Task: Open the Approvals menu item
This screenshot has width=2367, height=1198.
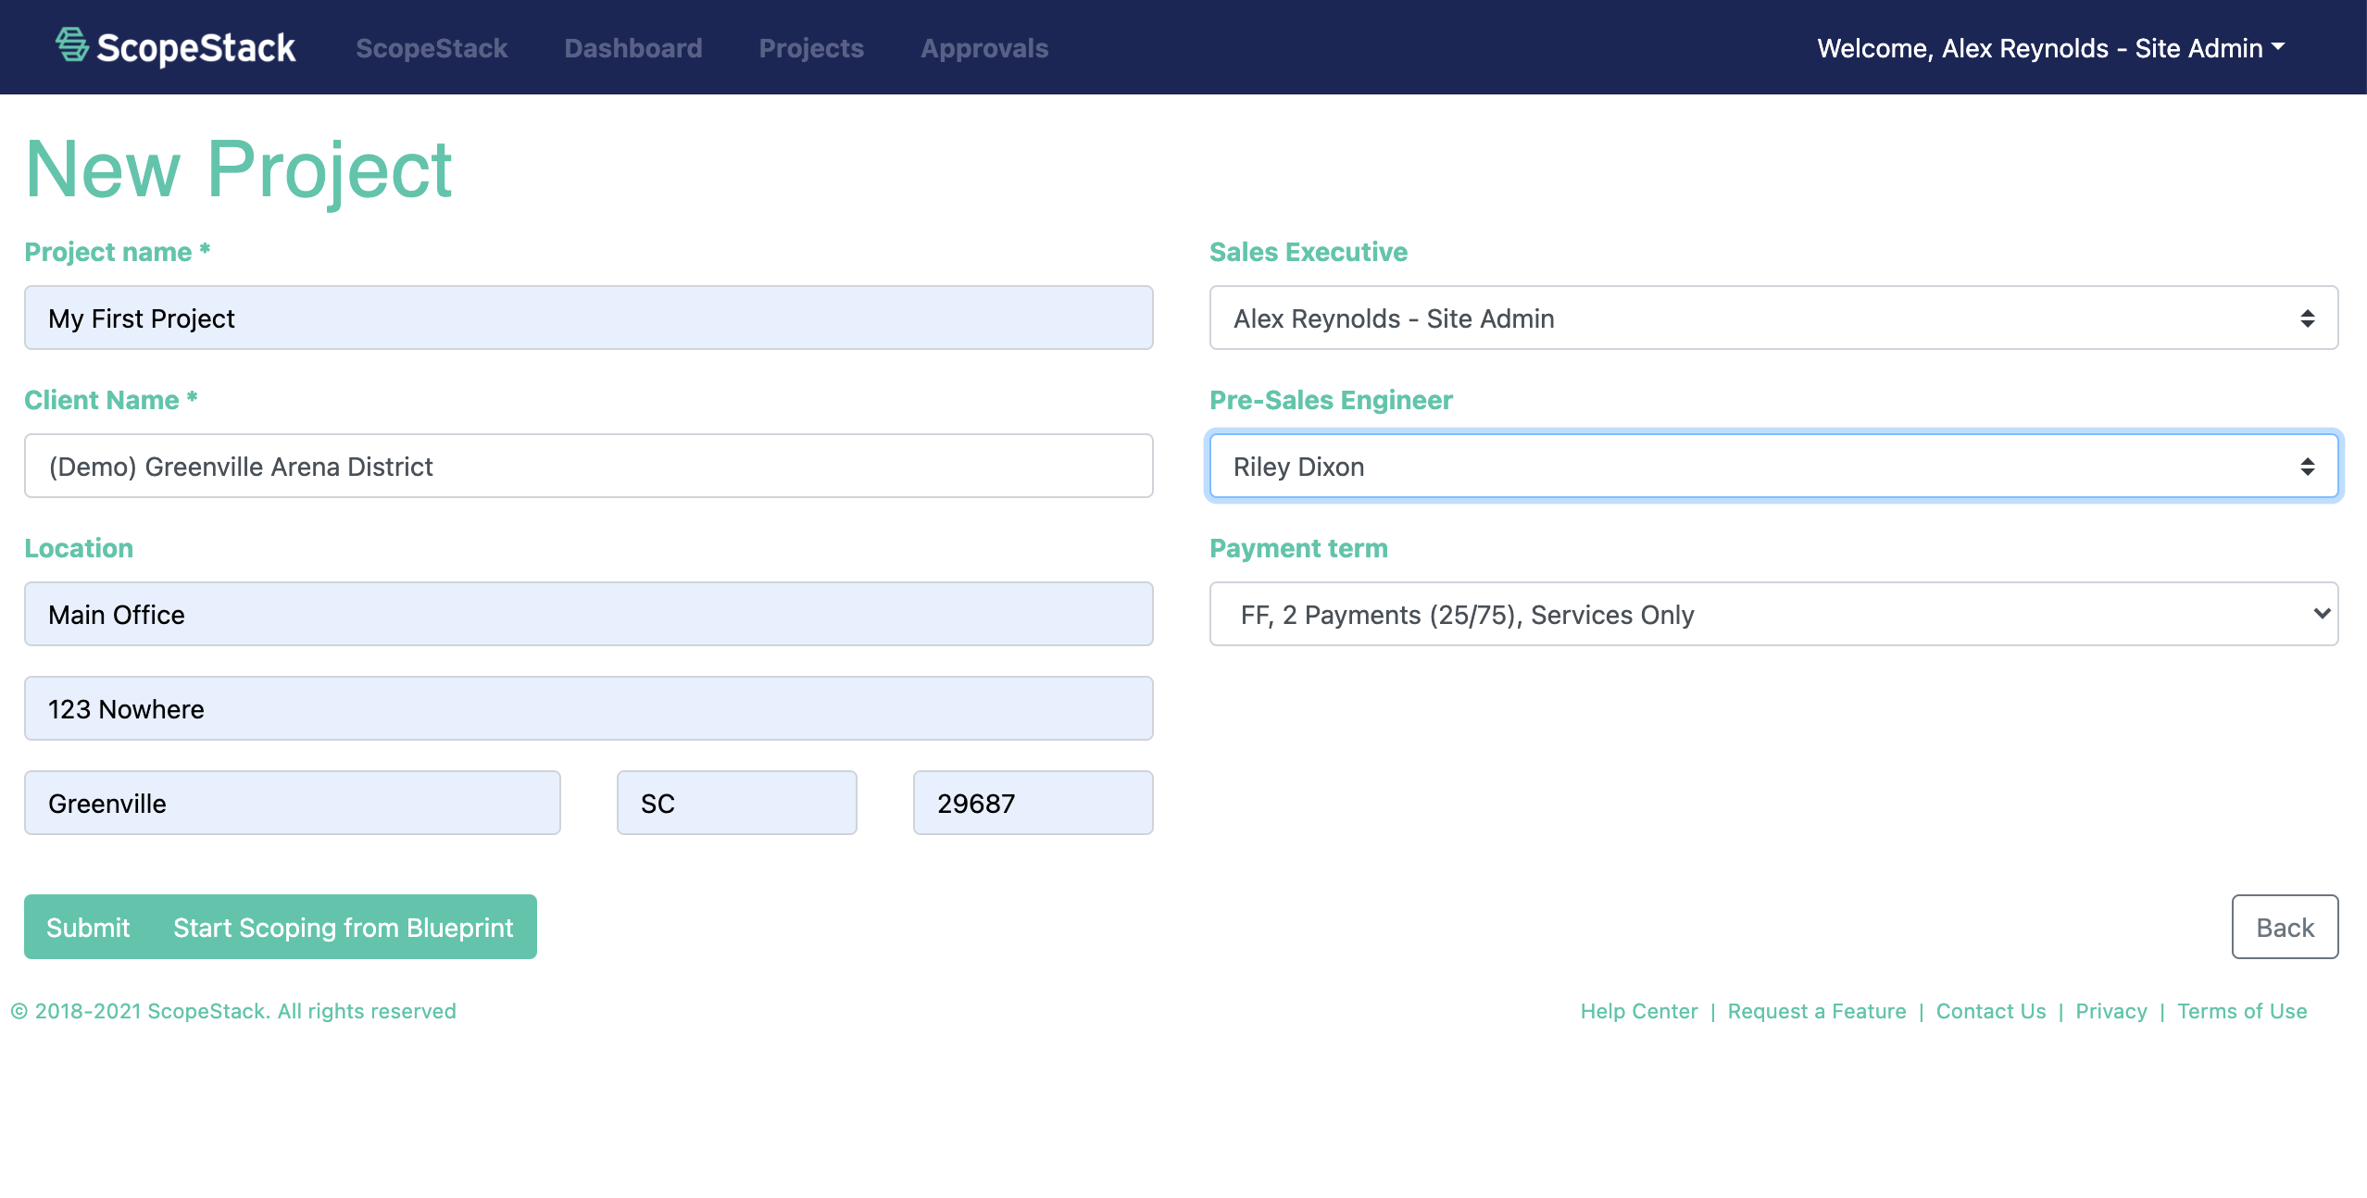Action: coord(984,48)
